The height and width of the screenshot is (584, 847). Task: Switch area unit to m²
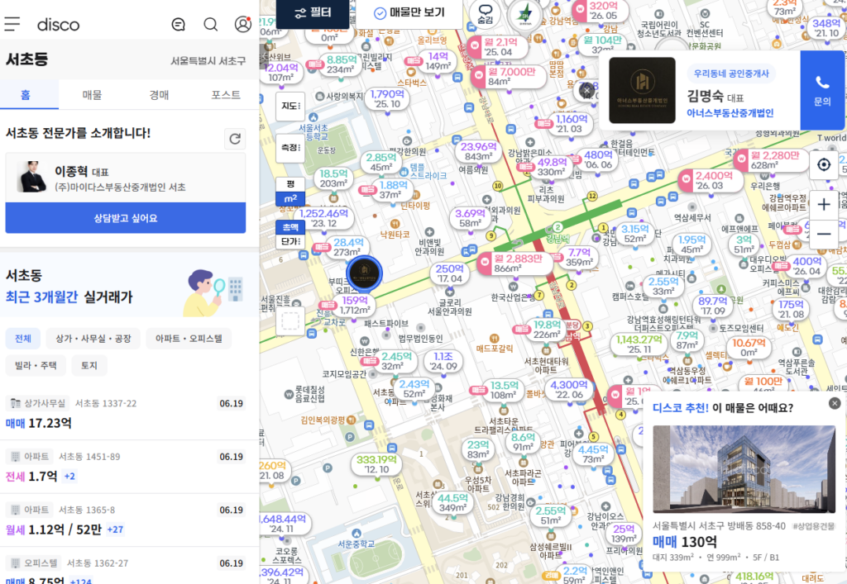click(290, 199)
